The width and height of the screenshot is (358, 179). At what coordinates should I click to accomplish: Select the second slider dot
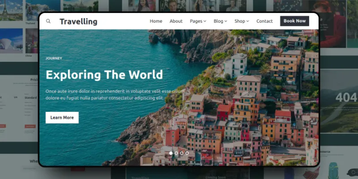tap(176, 153)
